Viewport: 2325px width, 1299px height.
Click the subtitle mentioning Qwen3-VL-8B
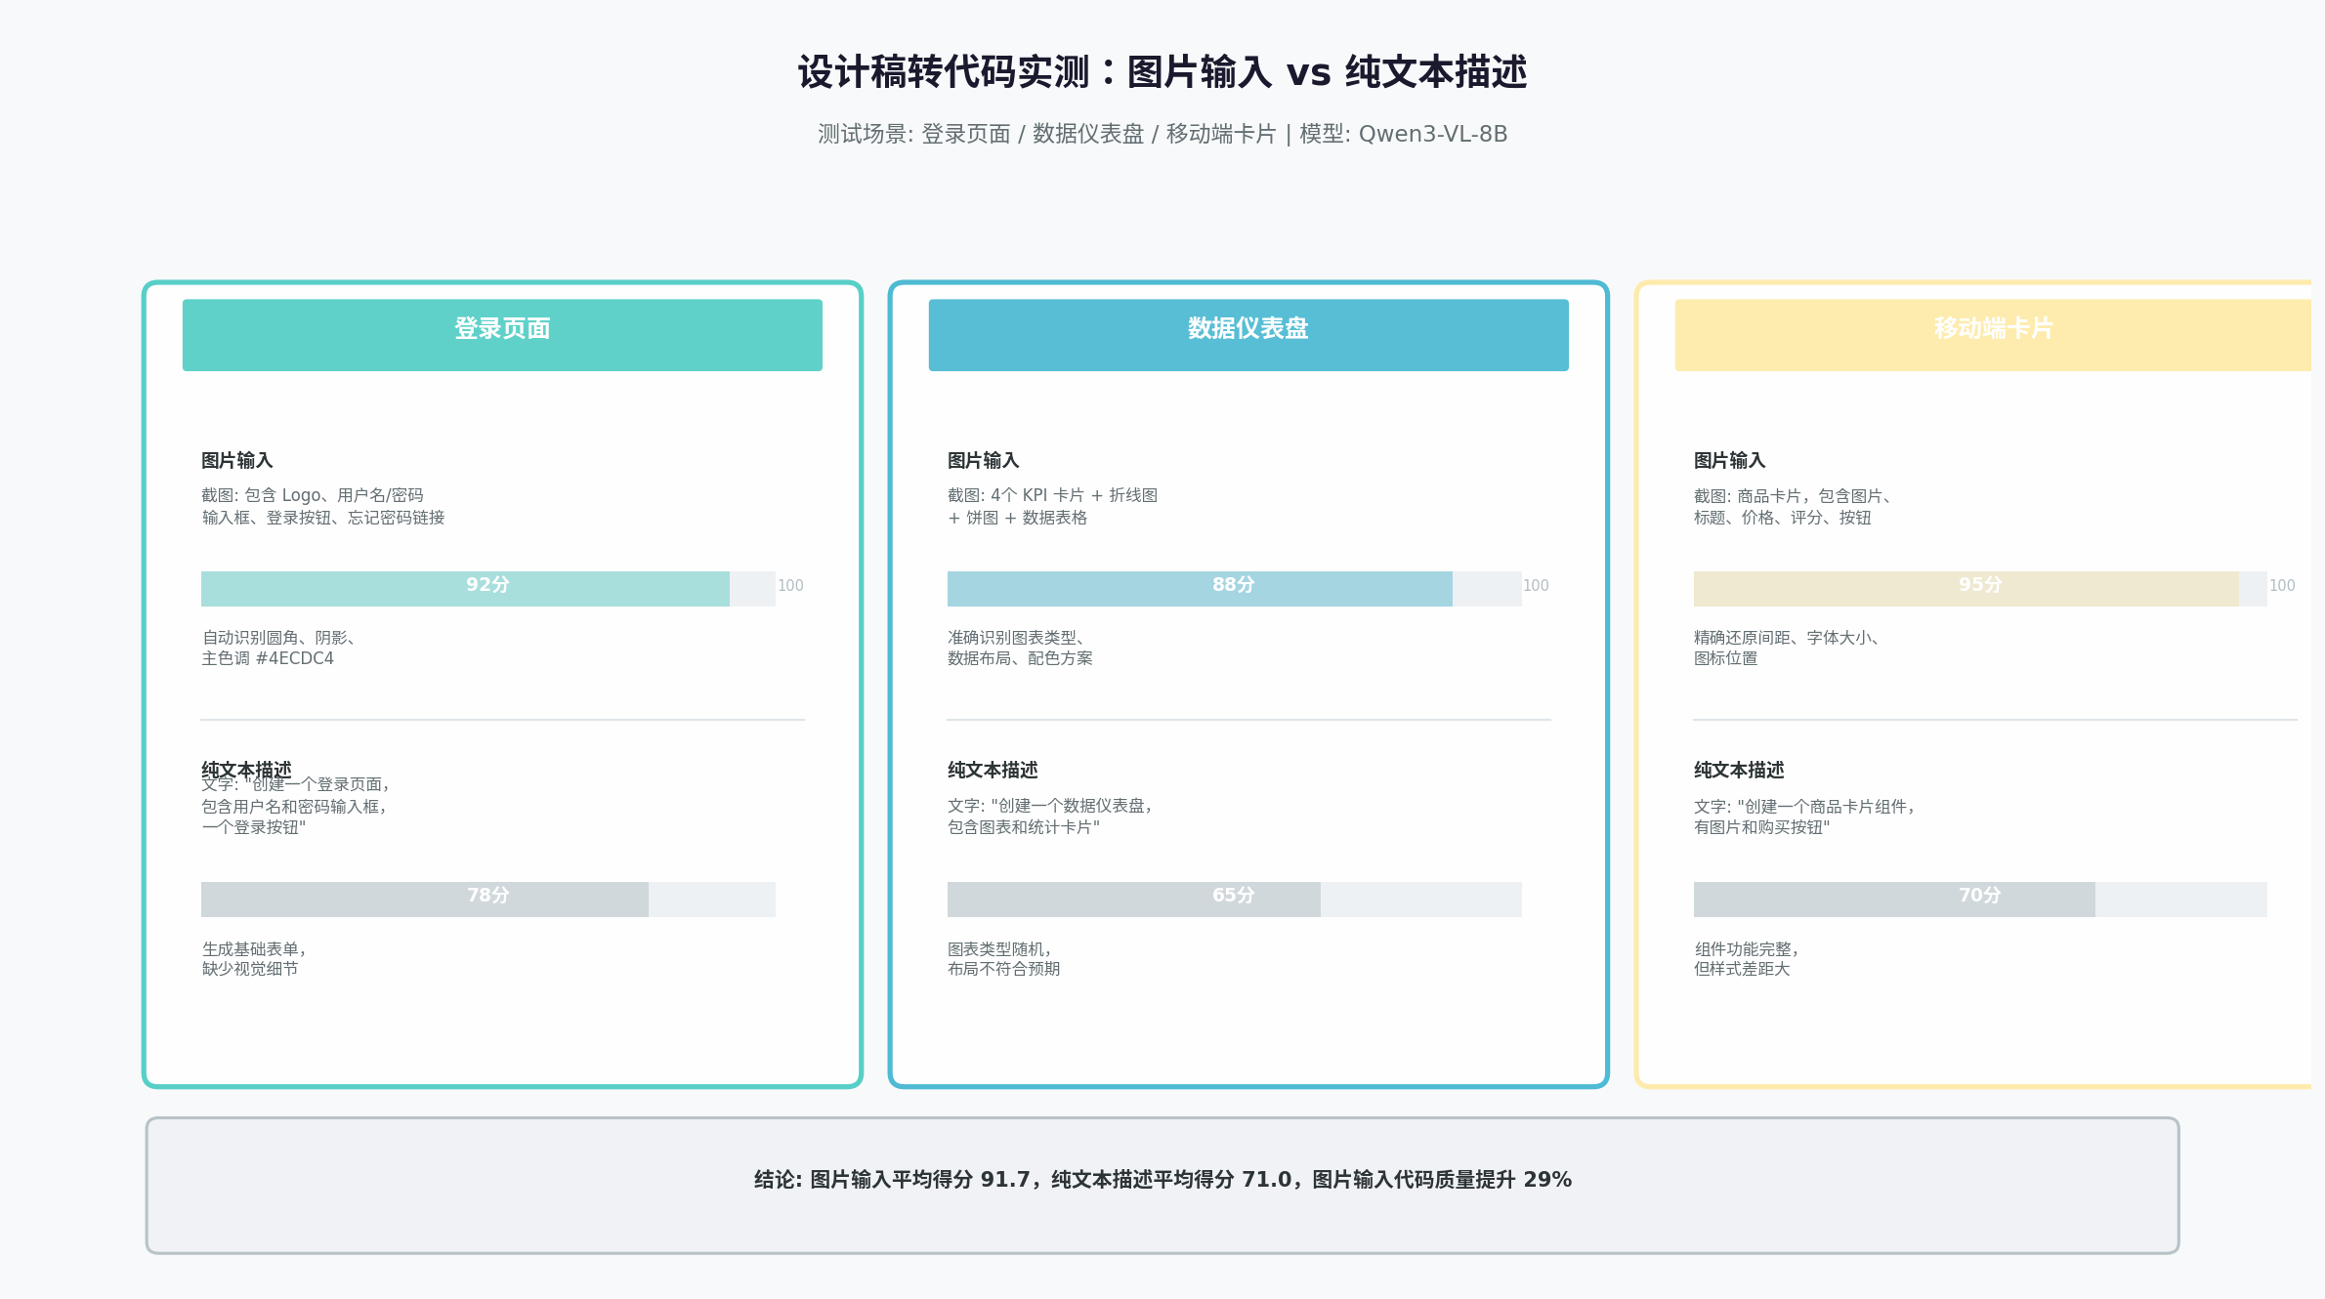(1162, 134)
